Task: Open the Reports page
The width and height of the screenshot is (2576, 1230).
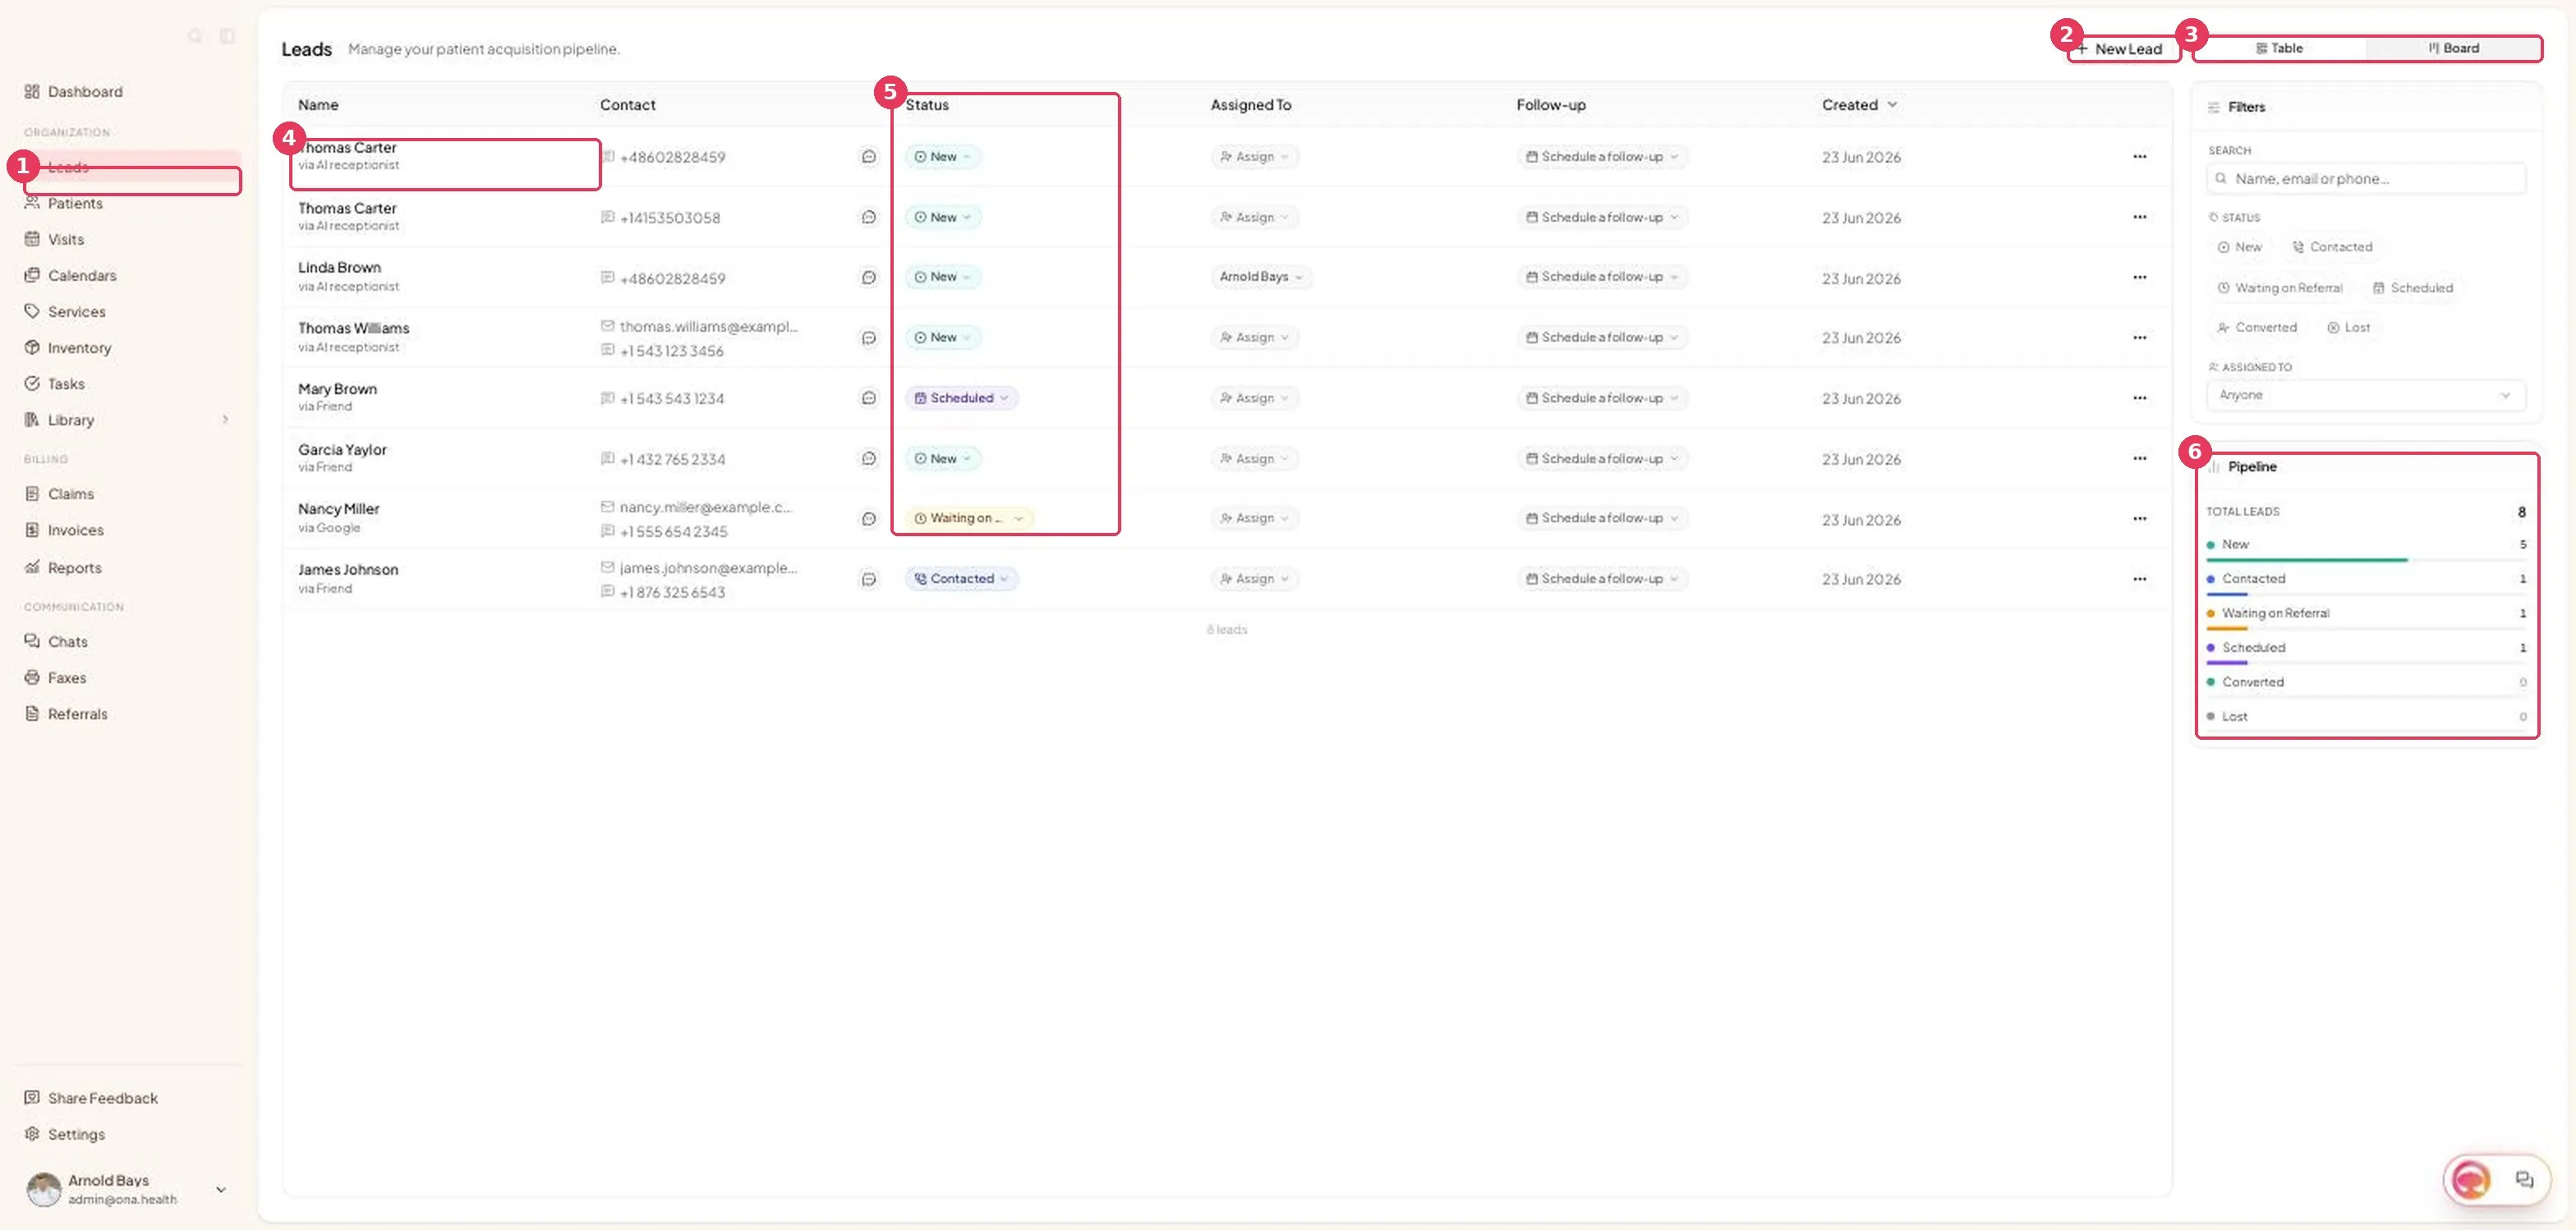Action: click(x=74, y=567)
